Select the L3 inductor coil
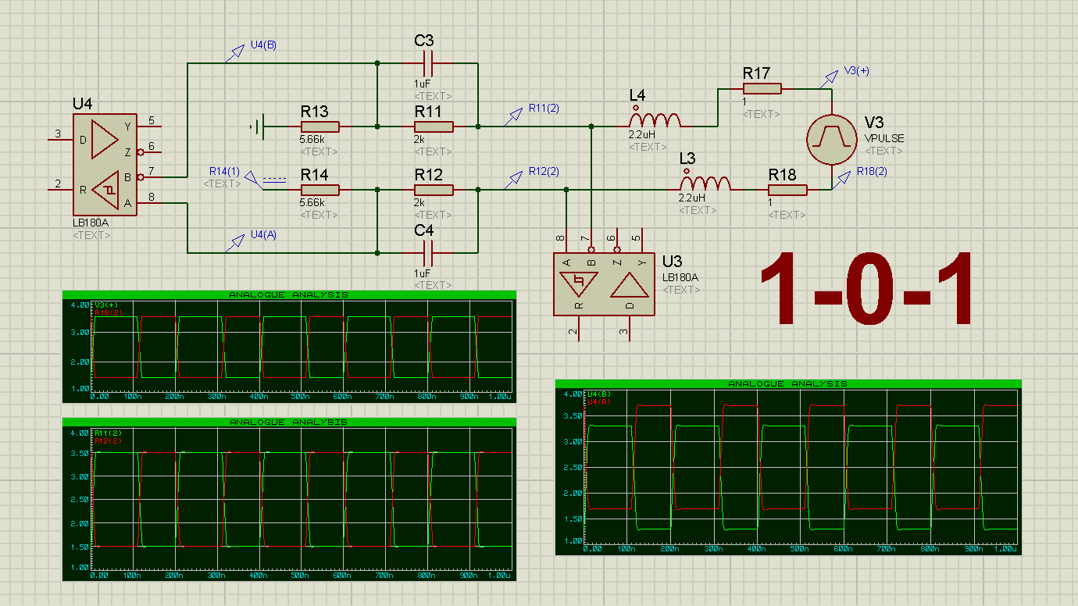The width and height of the screenshot is (1078, 606). (705, 183)
